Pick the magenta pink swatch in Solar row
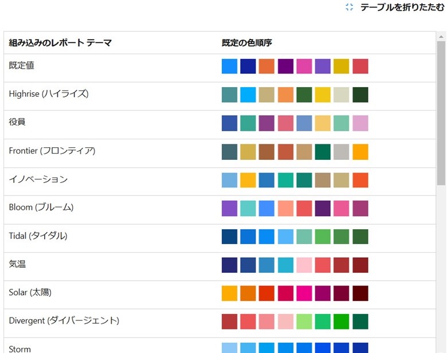Viewport: 447px width, 353px height. point(304,293)
